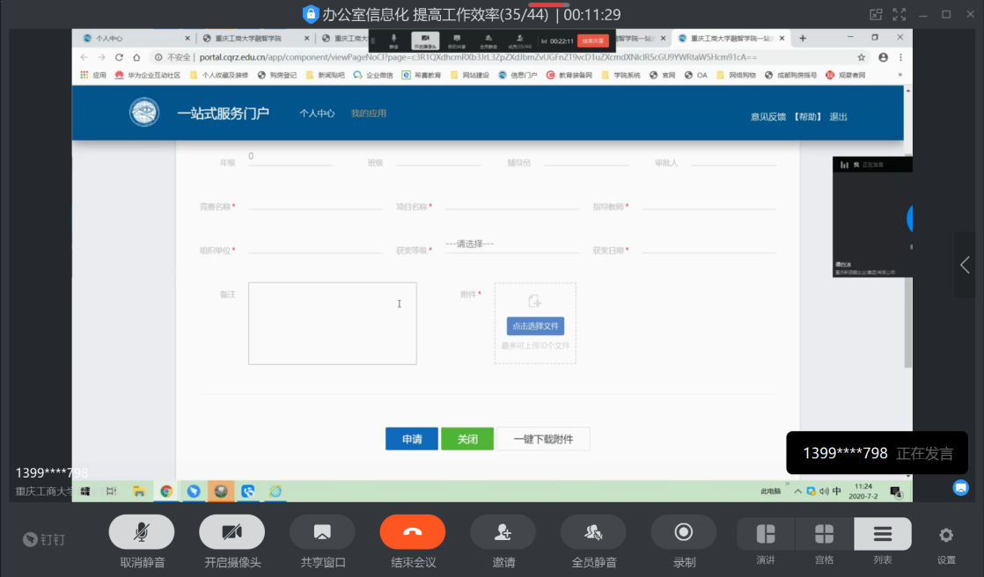Switch to 我的应用 navigation item
This screenshot has width=984, height=577.
(369, 113)
